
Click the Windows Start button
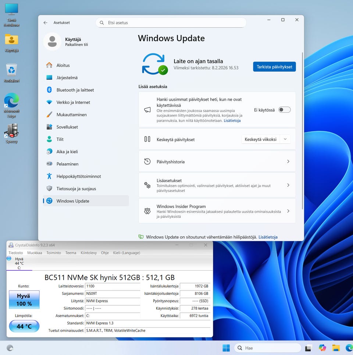click(x=226, y=348)
